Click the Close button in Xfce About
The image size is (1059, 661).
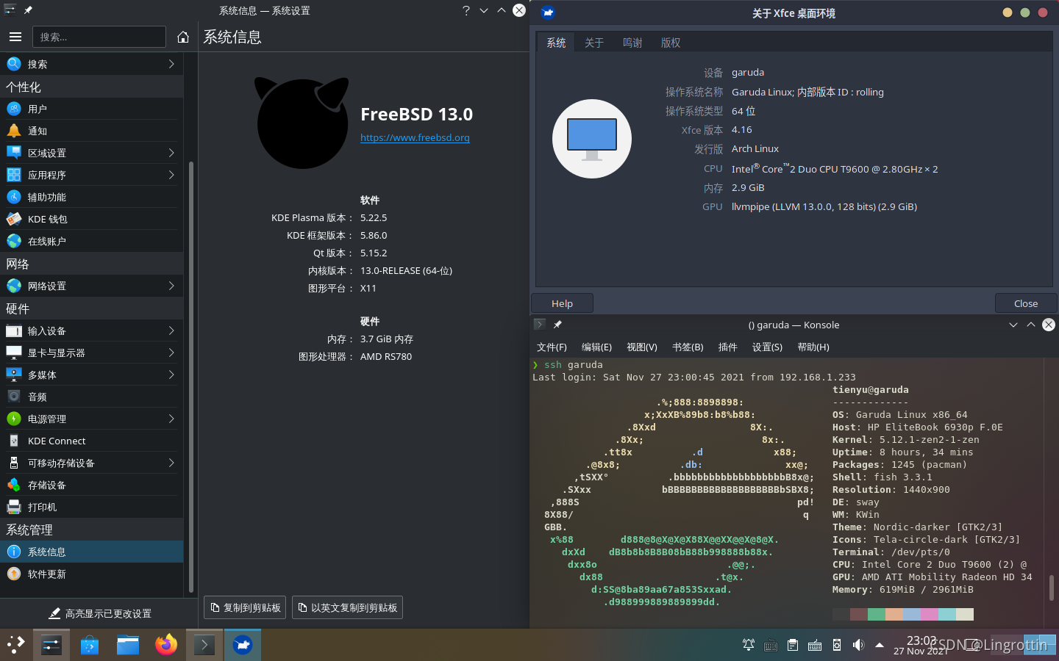click(1026, 303)
